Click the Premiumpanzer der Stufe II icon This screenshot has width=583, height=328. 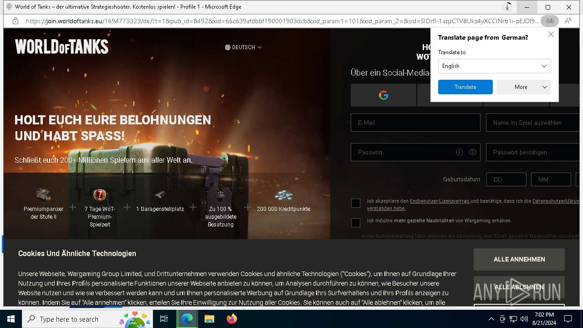tap(44, 195)
